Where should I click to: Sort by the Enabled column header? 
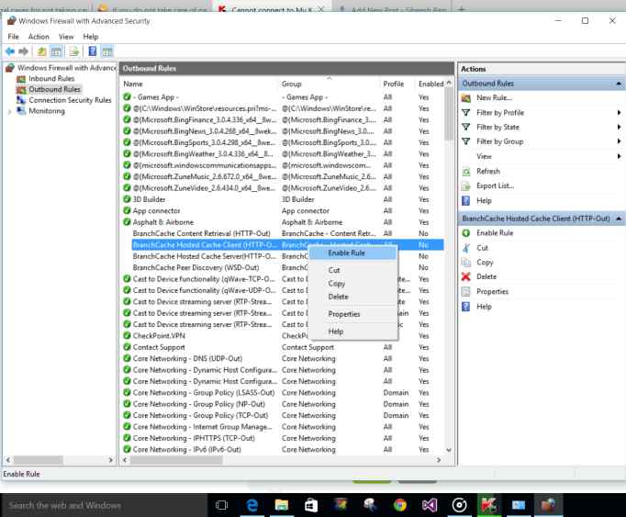[430, 84]
